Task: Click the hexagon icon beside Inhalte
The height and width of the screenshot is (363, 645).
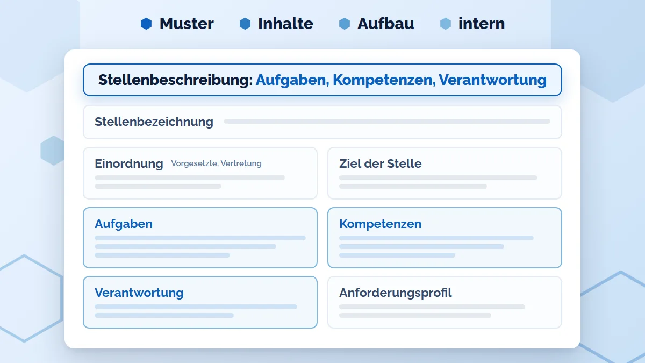Action: point(245,24)
